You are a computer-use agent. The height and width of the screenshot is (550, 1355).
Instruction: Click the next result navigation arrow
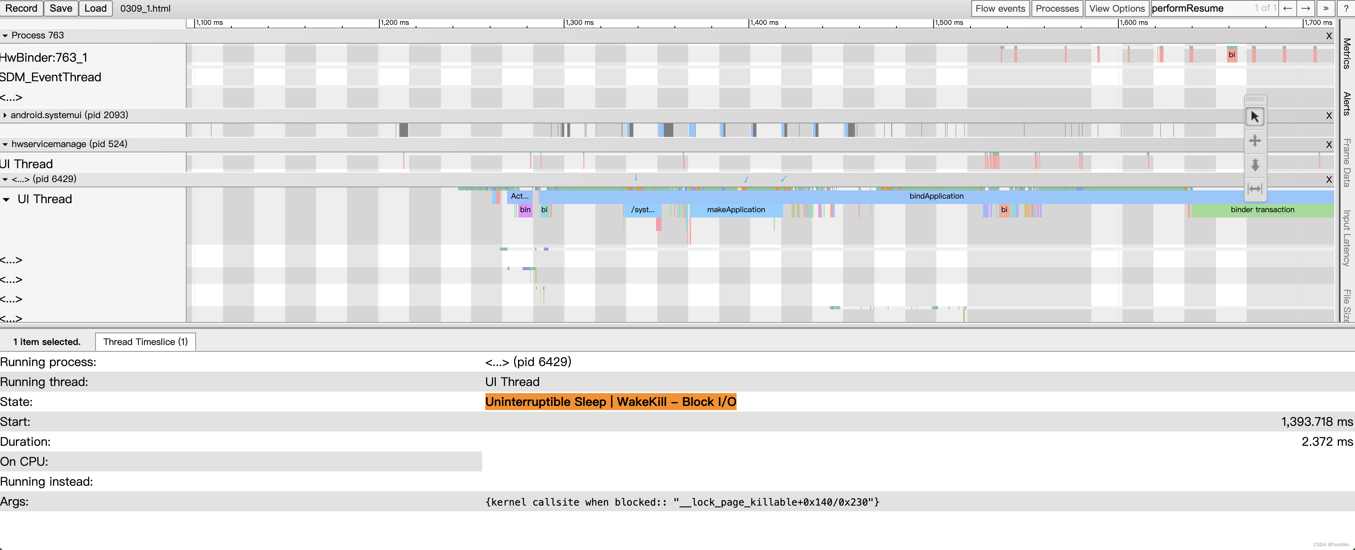point(1305,8)
